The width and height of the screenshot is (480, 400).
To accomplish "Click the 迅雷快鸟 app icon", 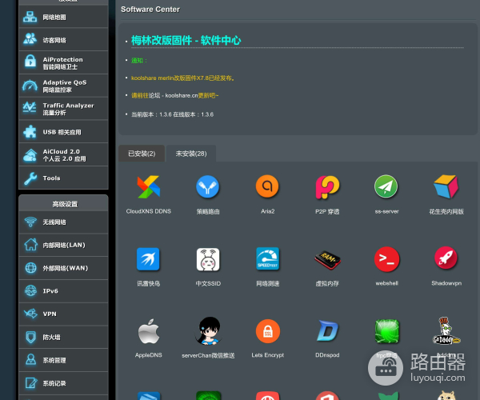I will coord(148,259).
